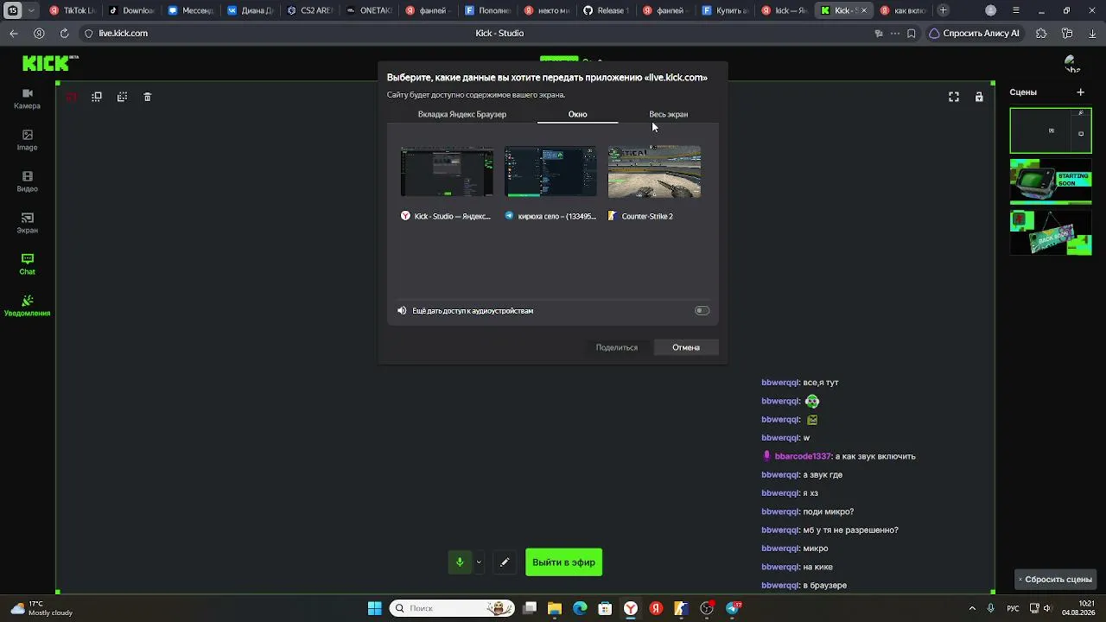Select the first empty scene thumbnail
The height and width of the screenshot is (622, 1106).
tap(1051, 130)
